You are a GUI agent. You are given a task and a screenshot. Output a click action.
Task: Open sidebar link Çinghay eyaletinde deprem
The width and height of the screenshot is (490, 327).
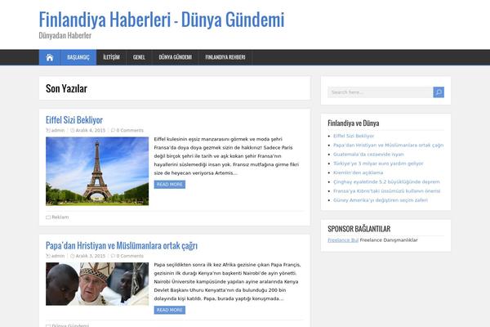[386, 181]
